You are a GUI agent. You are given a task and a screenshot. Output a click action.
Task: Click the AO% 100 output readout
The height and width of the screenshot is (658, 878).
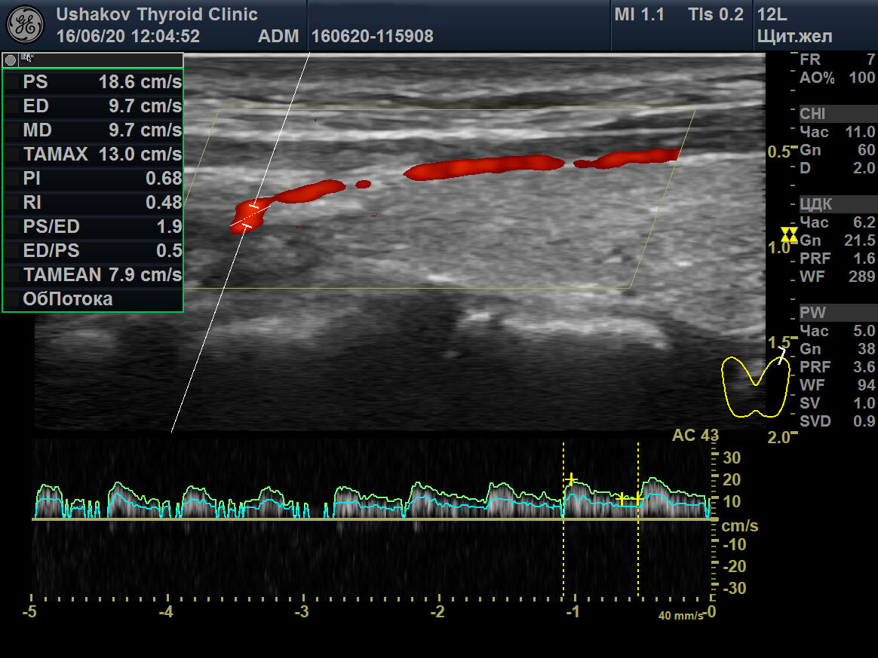click(837, 77)
